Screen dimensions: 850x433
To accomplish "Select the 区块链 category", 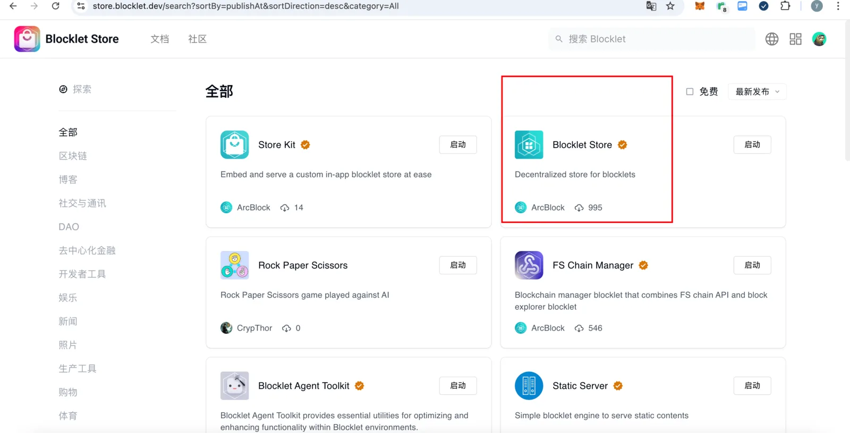I will click(x=73, y=156).
